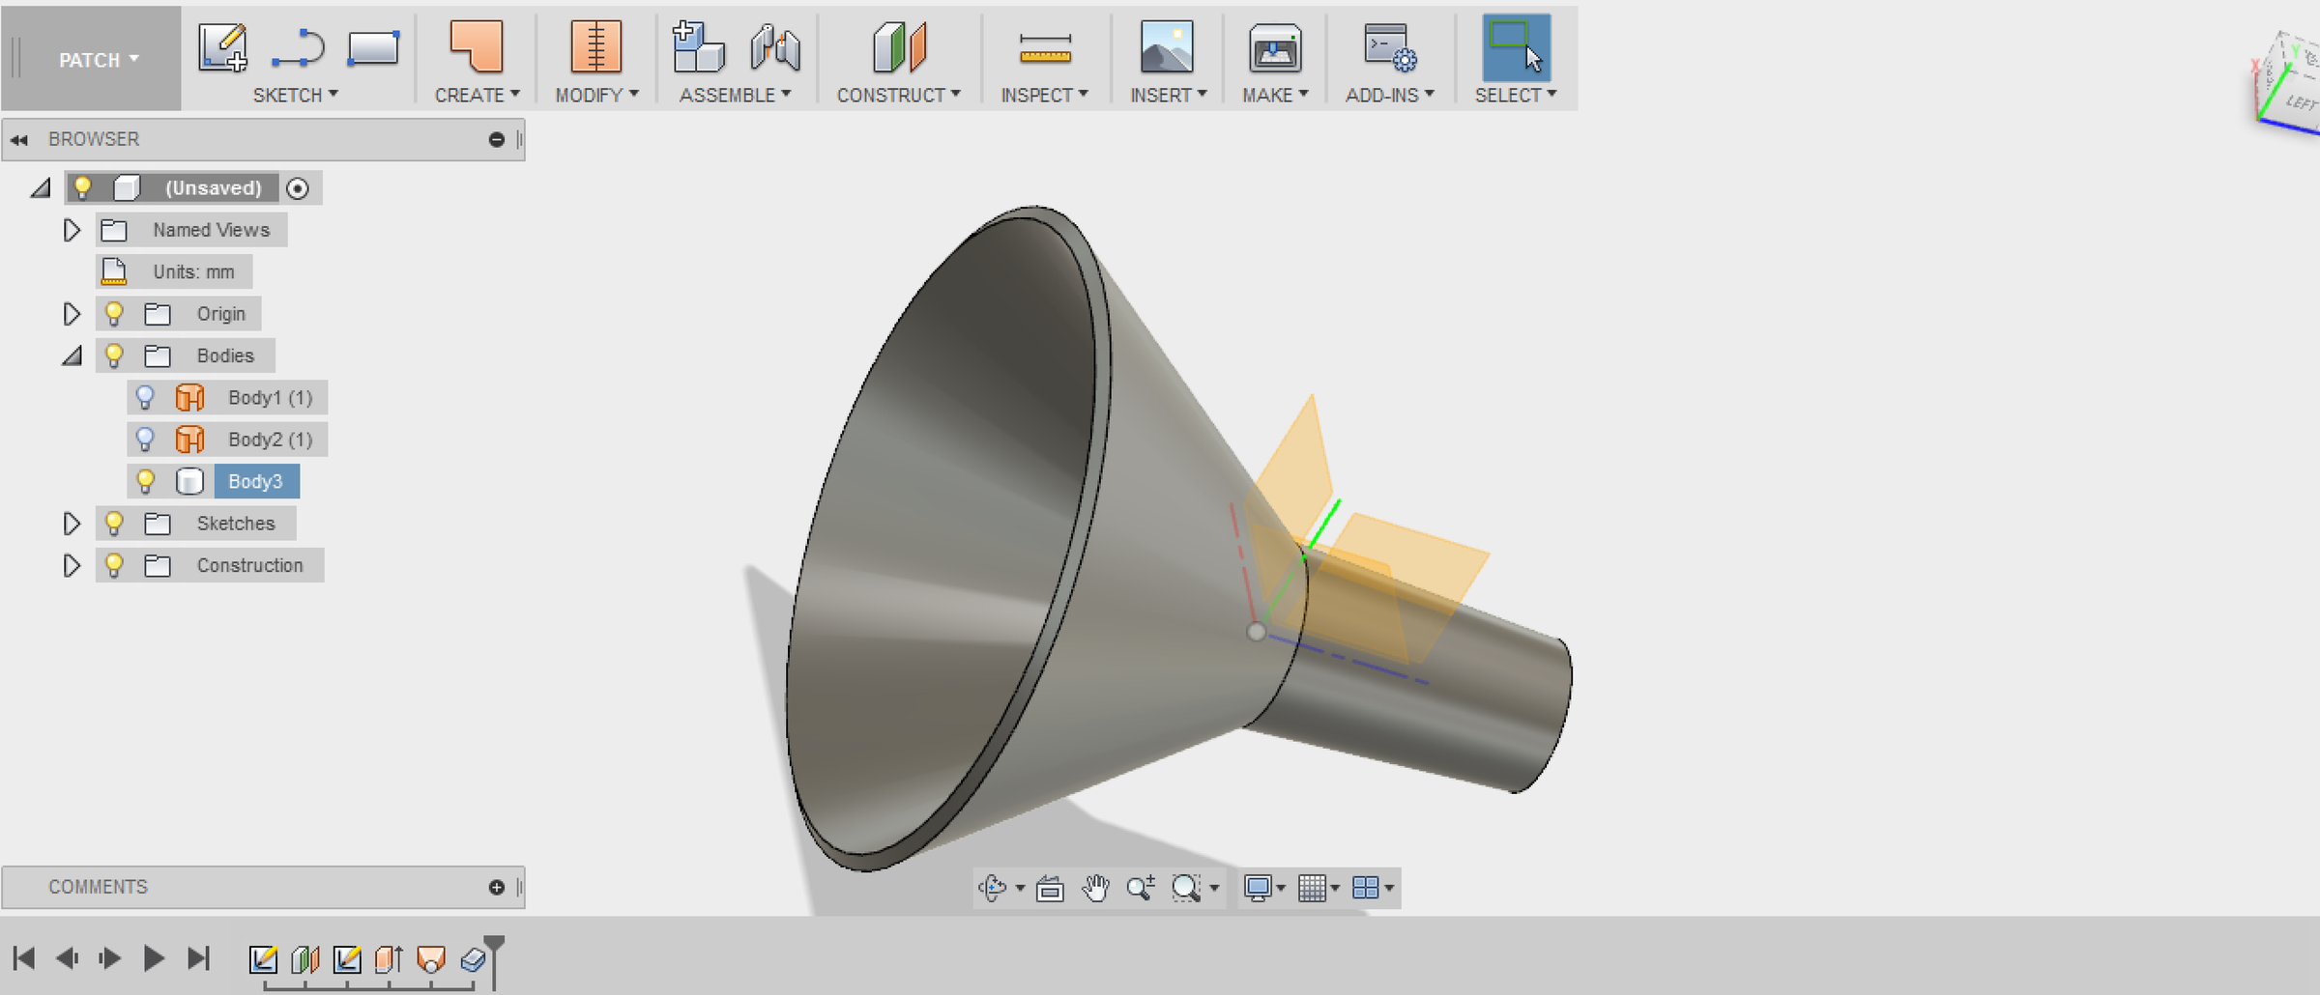Viewport: 2320px width, 995px height.
Task: Open the Create Form patch tool
Action: pyautogui.click(x=478, y=46)
